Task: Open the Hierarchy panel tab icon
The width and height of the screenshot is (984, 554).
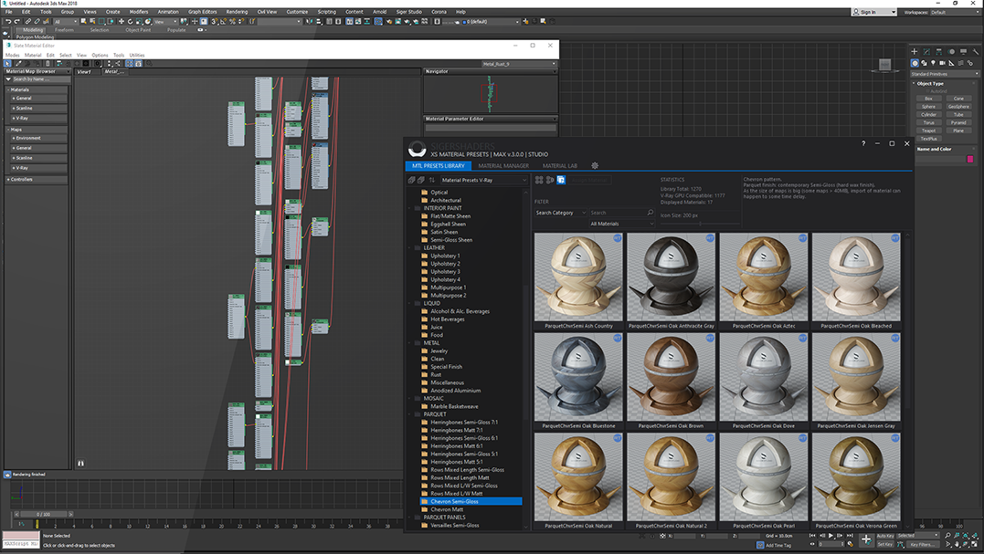Action: tap(938, 51)
